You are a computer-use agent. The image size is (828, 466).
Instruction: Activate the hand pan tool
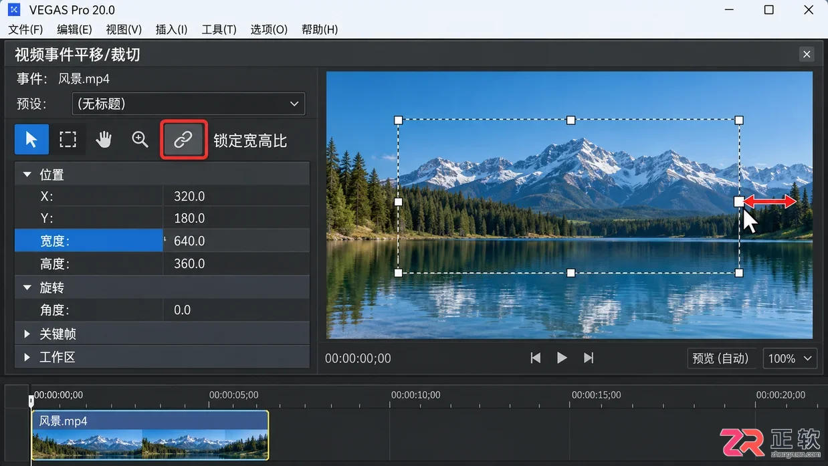coord(104,139)
